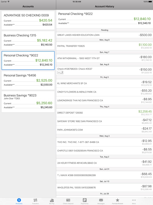
Task: Open the Purchase Rewards star icon
Action: (117, 200)
